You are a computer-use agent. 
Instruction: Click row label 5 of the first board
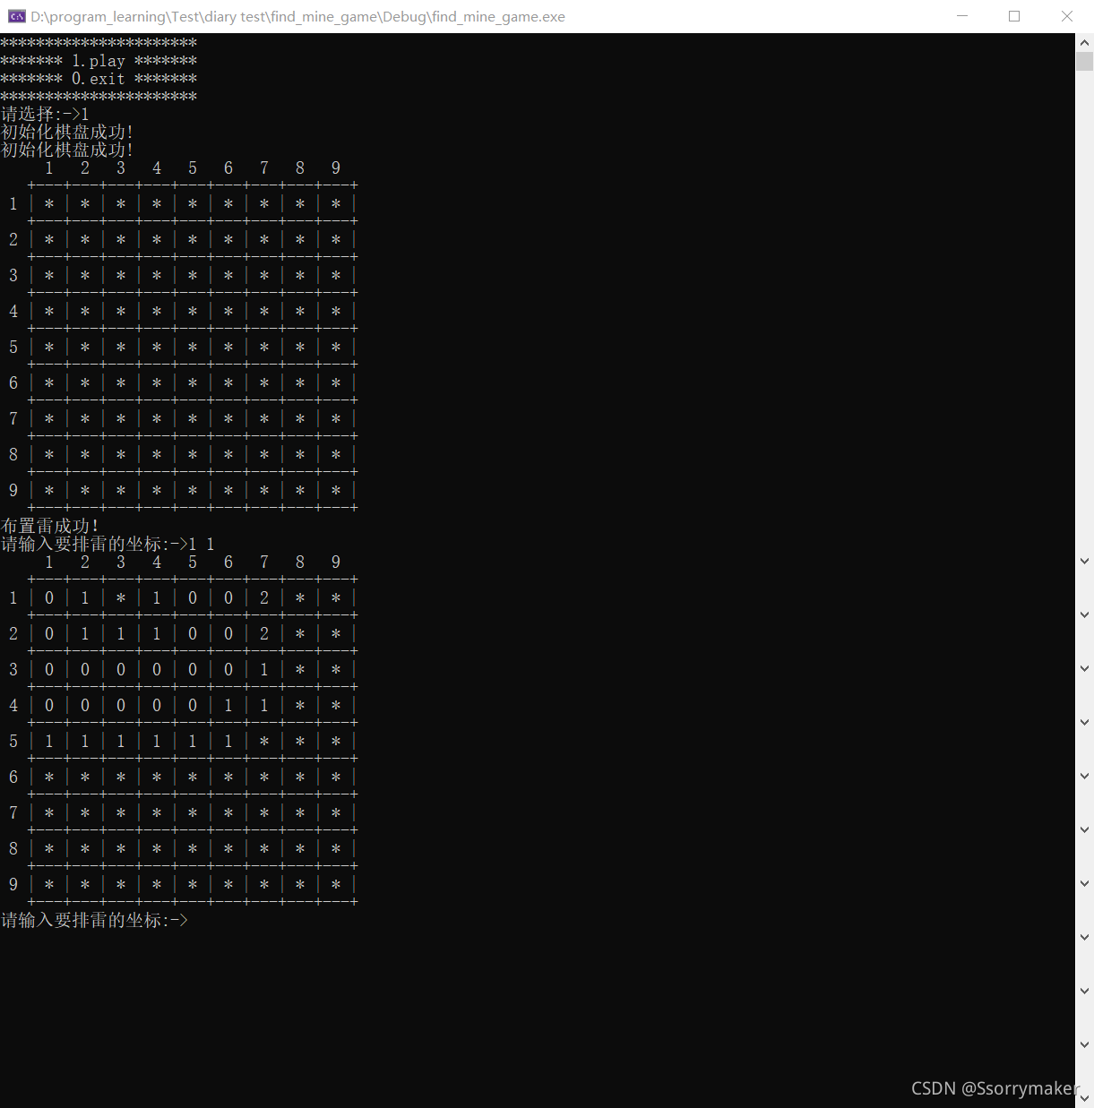click(13, 347)
